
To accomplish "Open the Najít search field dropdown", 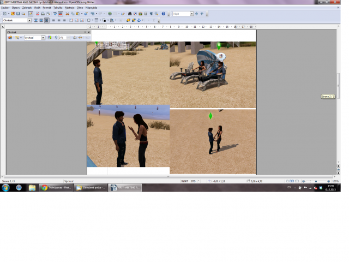I will click(x=191, y=14).
